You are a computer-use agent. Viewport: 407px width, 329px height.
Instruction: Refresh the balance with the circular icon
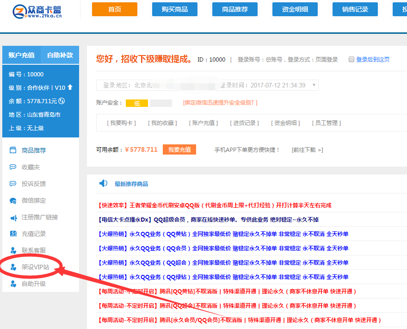[62, 101]
